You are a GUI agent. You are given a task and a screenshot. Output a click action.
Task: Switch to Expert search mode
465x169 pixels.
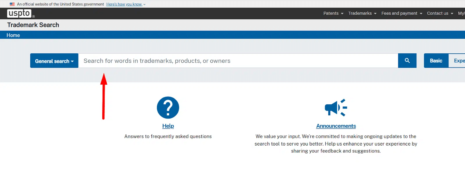point(458,61)
